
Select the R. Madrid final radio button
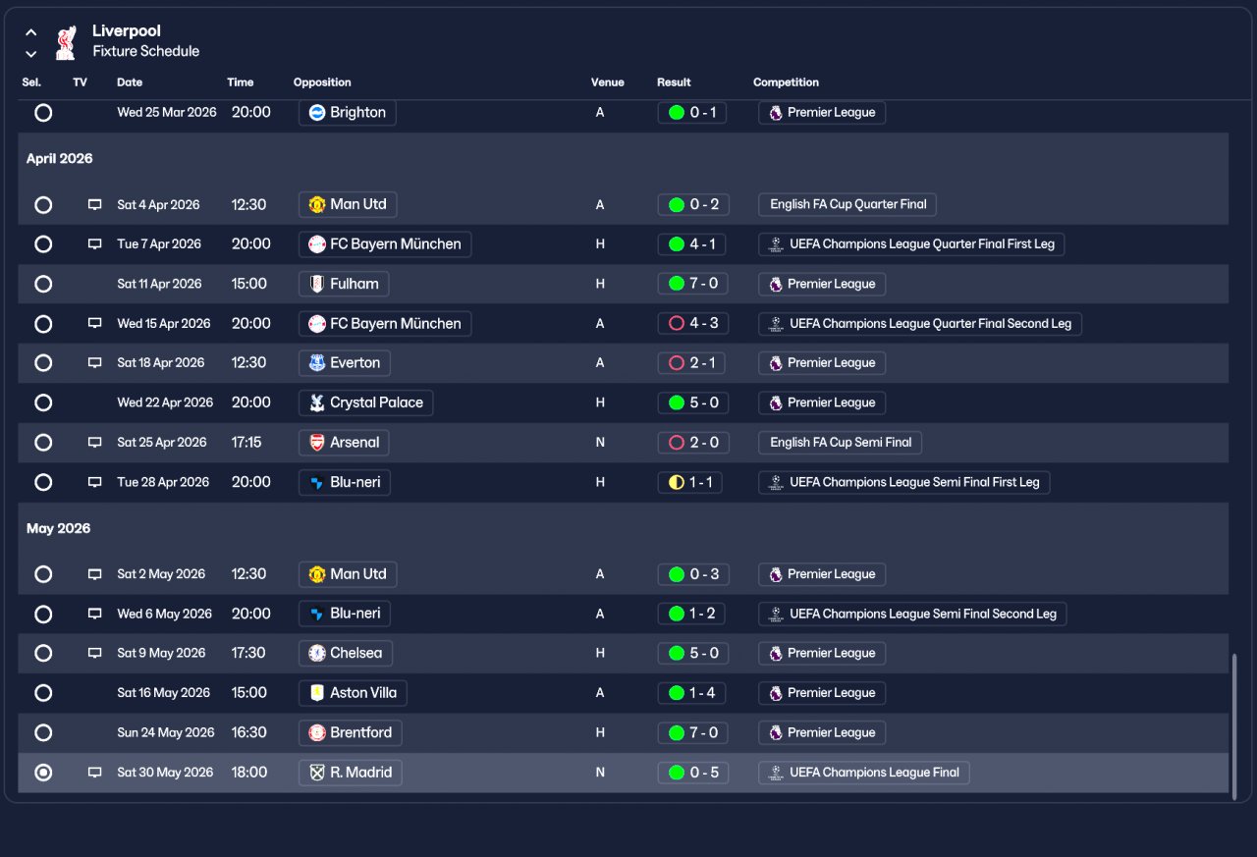coord(43,773)
